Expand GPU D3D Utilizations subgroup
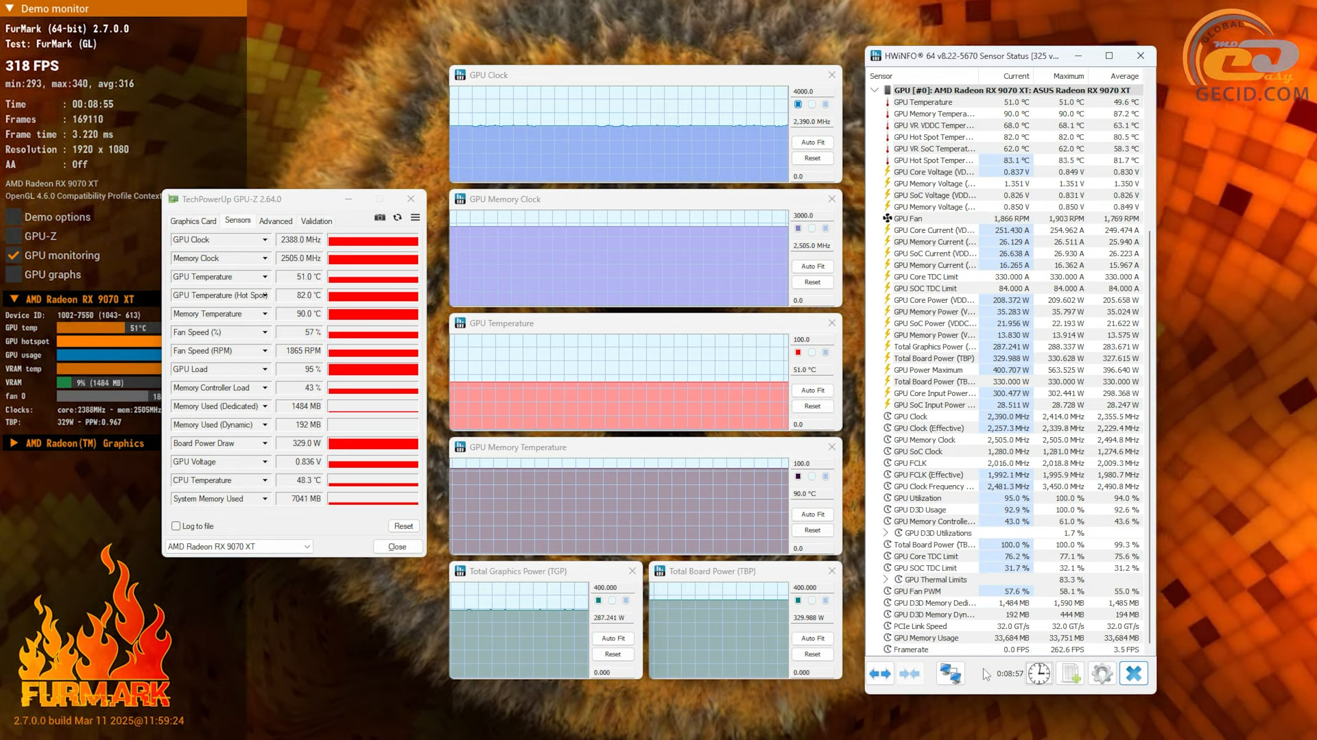This screenshot has height=740, width=1317. [x=886, y=533]
